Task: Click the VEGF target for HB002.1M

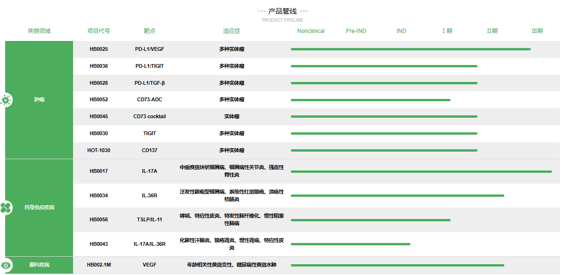Action: point(149,265)
